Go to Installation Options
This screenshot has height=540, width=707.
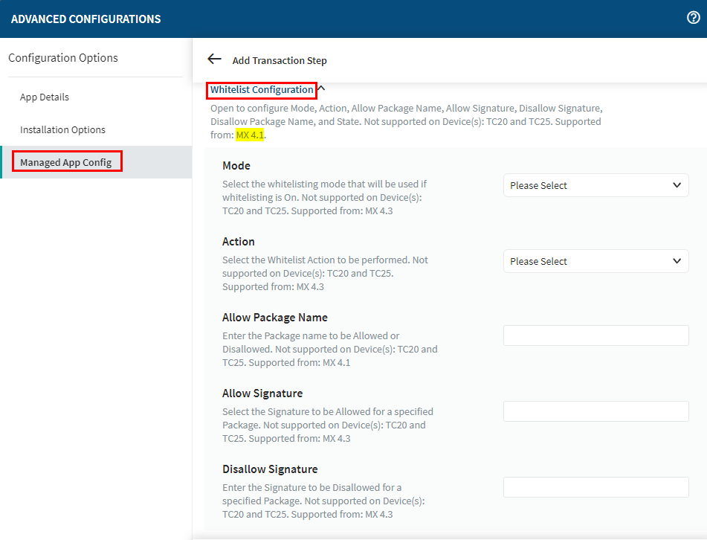[x=62, y=130]
